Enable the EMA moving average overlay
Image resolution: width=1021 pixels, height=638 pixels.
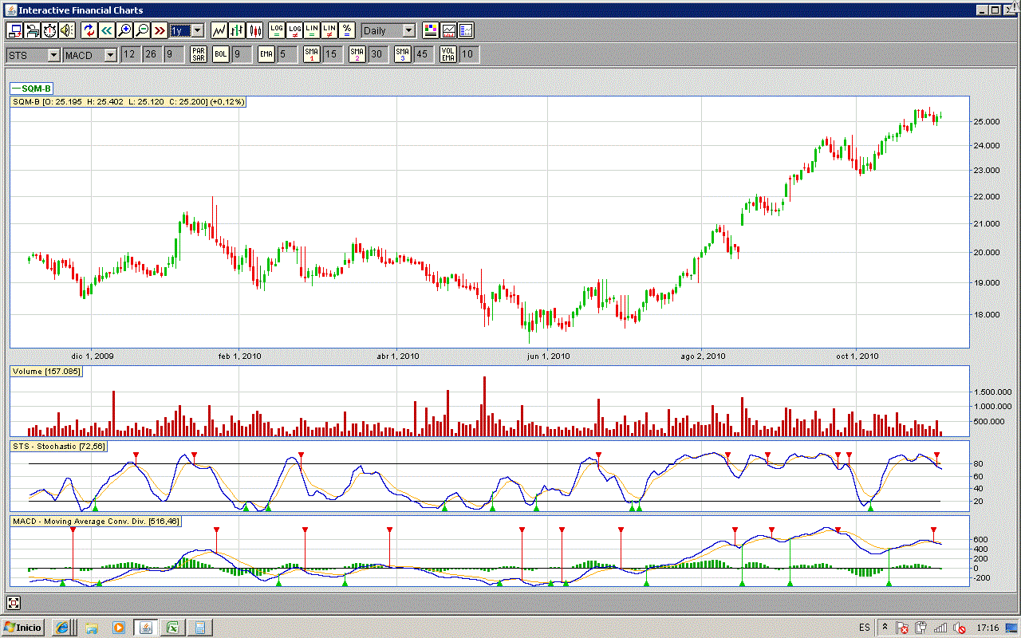[266, 54]
